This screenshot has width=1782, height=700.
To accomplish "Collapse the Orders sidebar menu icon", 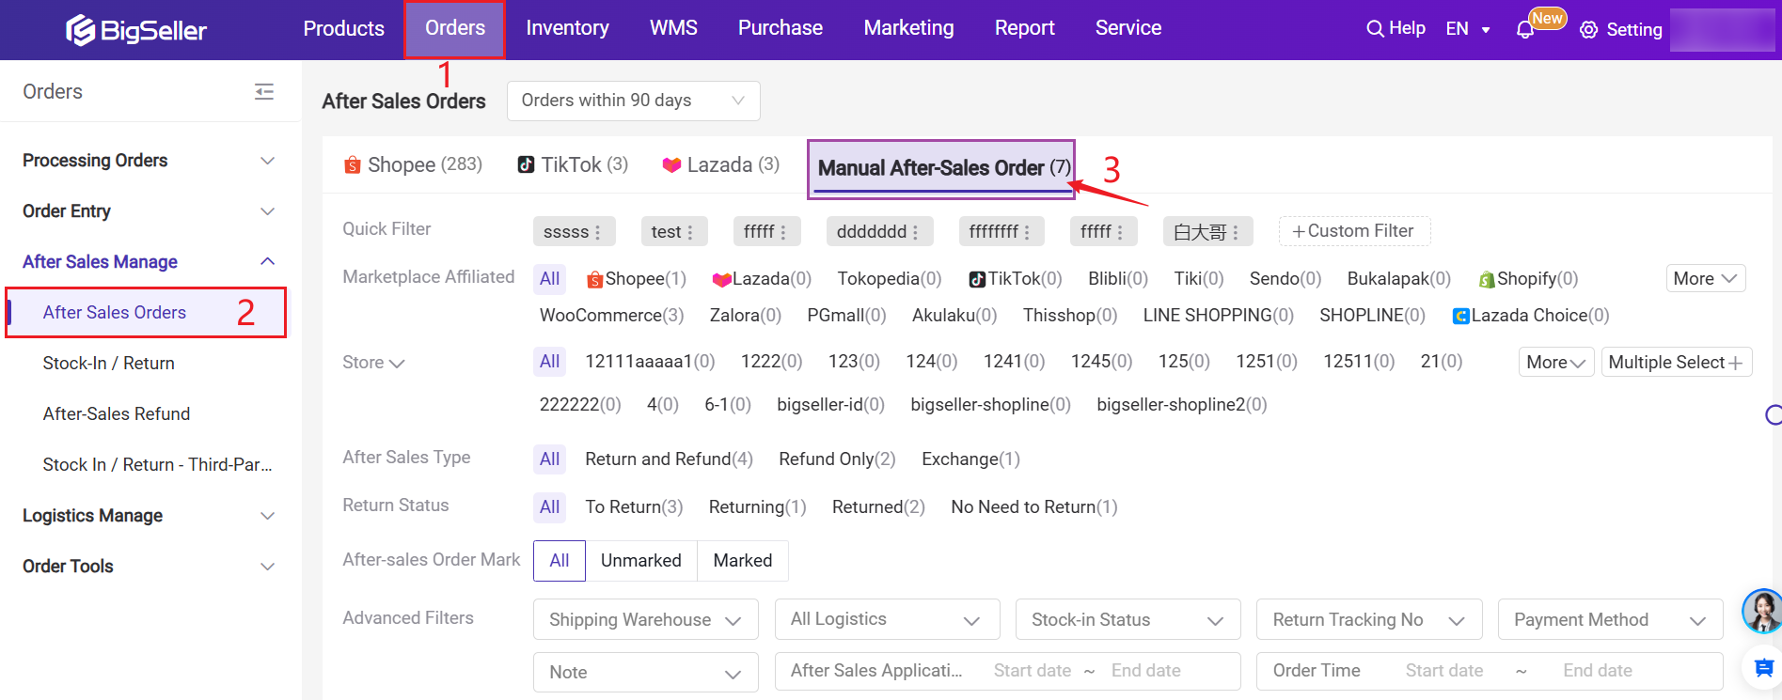I will 264,91.
